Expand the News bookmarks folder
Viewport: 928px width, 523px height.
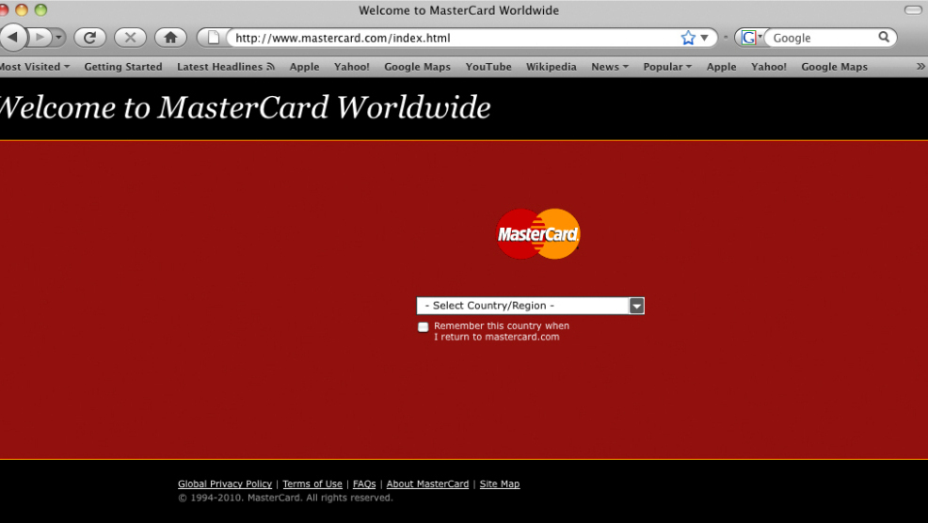pos(610,67)
